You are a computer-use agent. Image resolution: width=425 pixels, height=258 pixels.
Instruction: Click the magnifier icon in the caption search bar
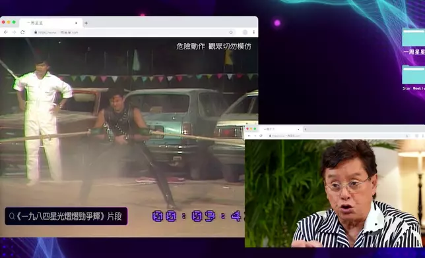point(12,217)
